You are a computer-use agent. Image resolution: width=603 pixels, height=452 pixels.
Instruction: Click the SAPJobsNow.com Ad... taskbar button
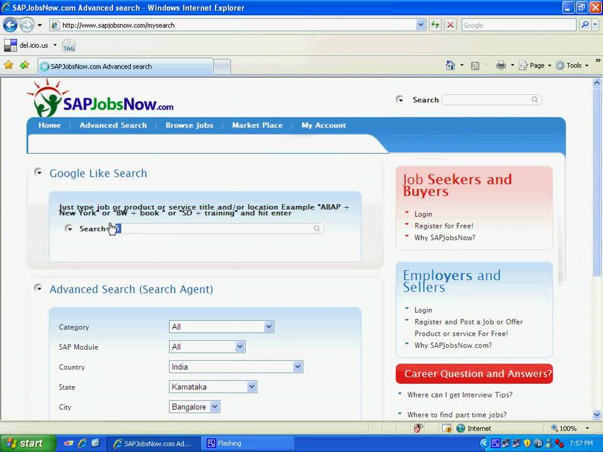point(153,444)
